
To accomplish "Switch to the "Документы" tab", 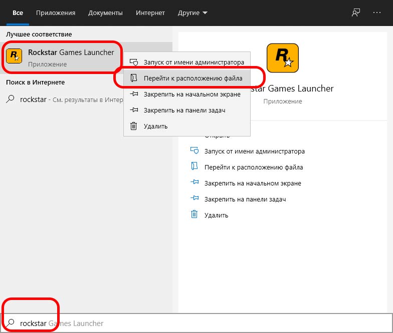I will point(105,13).
